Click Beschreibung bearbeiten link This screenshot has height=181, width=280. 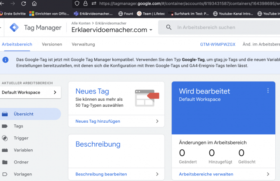[101, 174]
